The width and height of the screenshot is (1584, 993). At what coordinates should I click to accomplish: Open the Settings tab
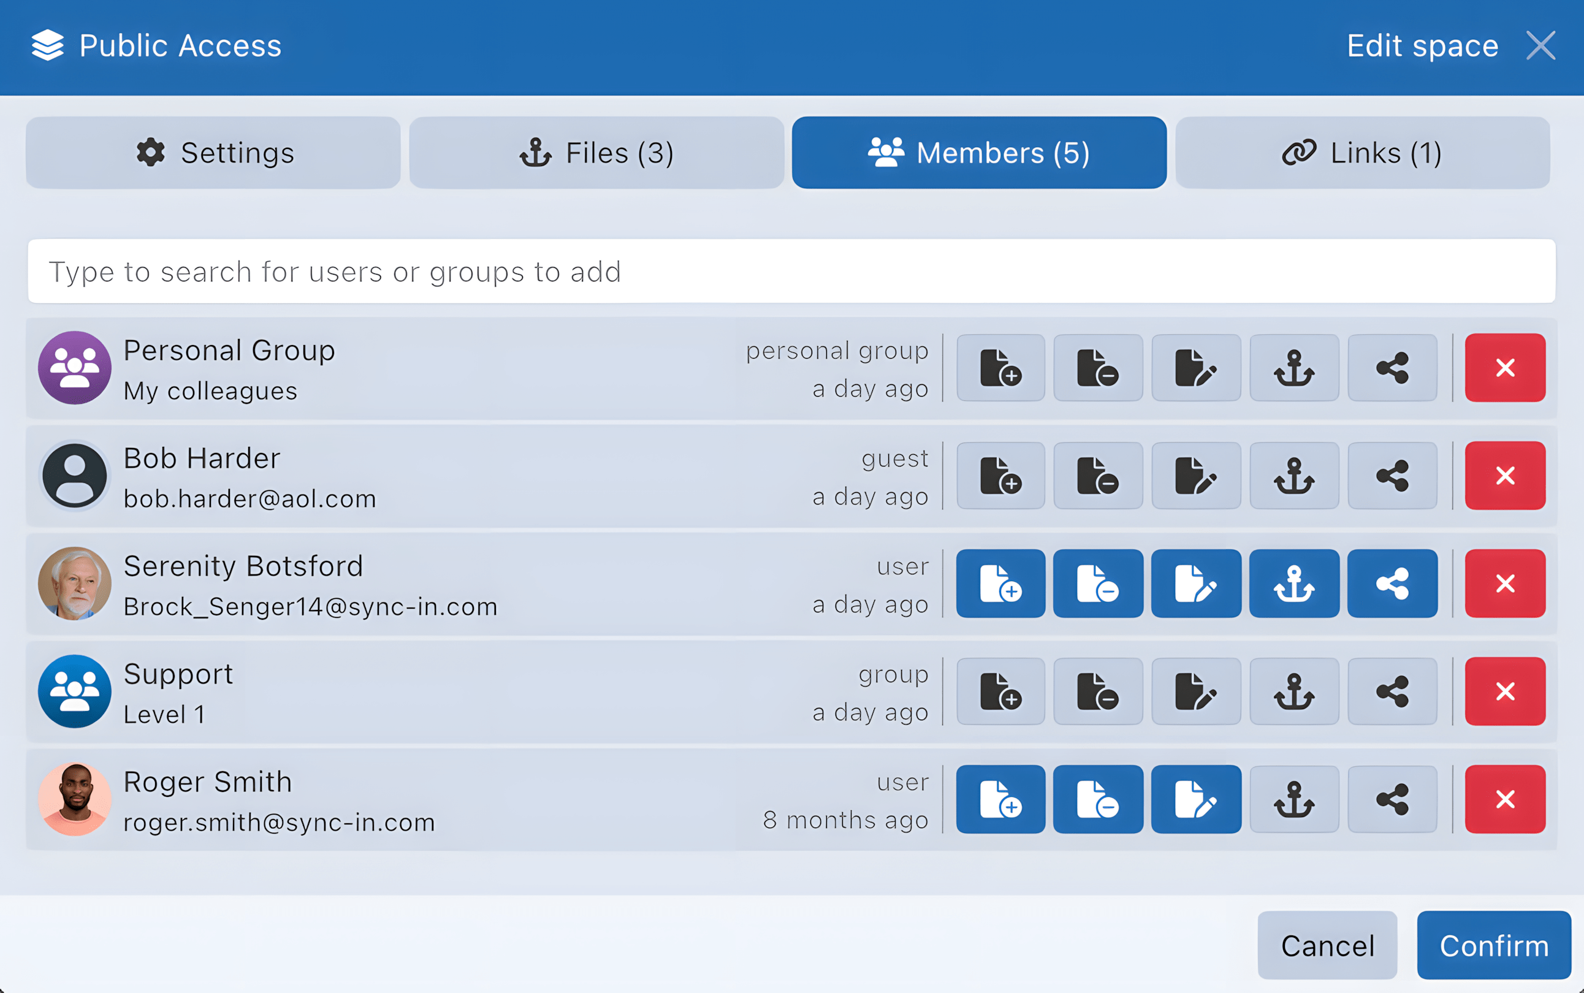click(x=213, y=153)
